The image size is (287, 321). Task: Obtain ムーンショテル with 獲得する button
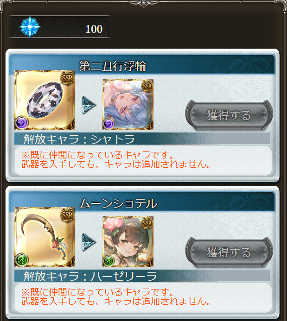point(229,252)
